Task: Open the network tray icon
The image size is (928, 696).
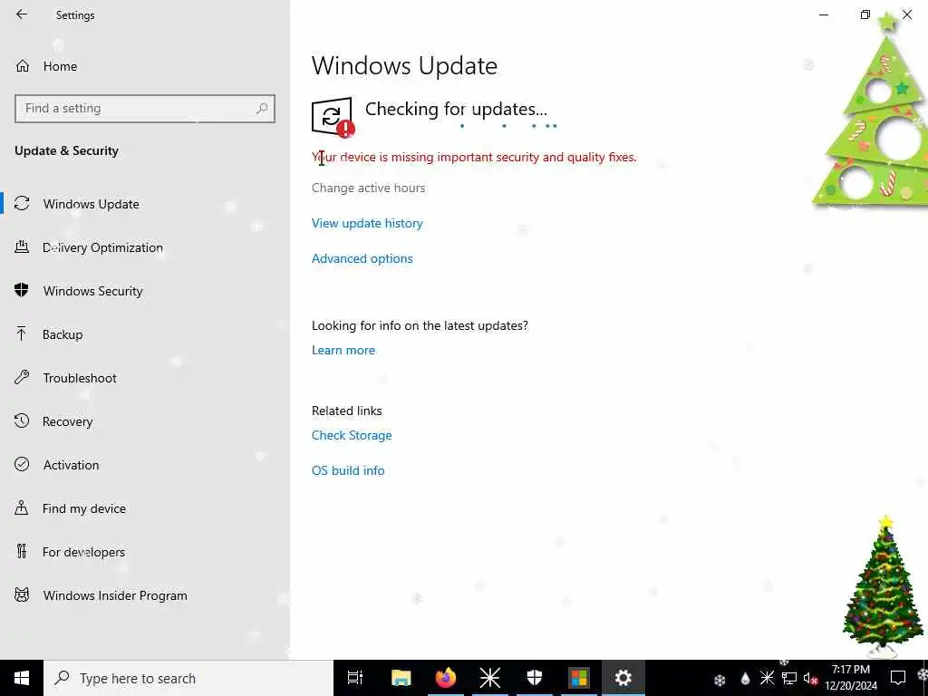Action: [789, 678]
